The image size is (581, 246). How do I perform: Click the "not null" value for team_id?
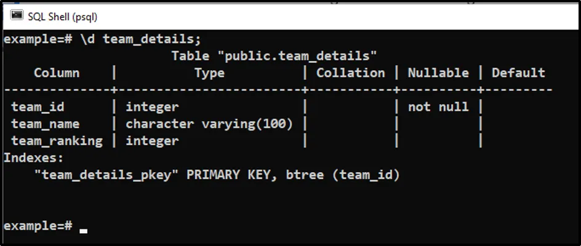point(438,107)
